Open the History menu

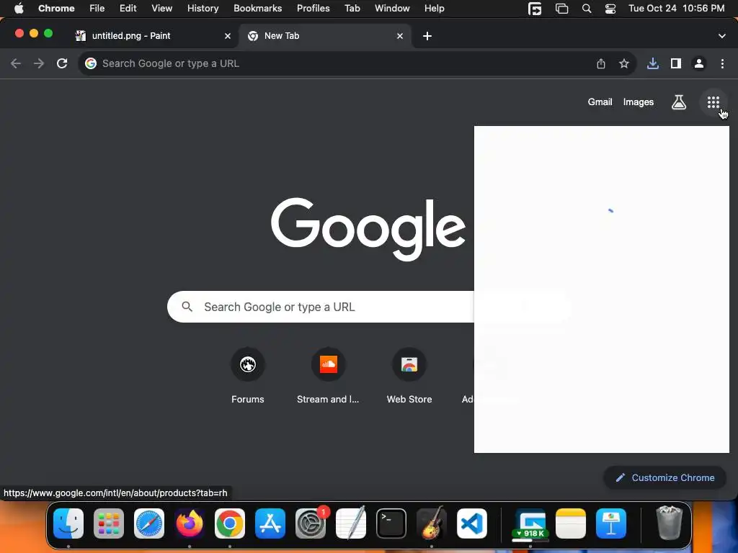tap(203, 9)
